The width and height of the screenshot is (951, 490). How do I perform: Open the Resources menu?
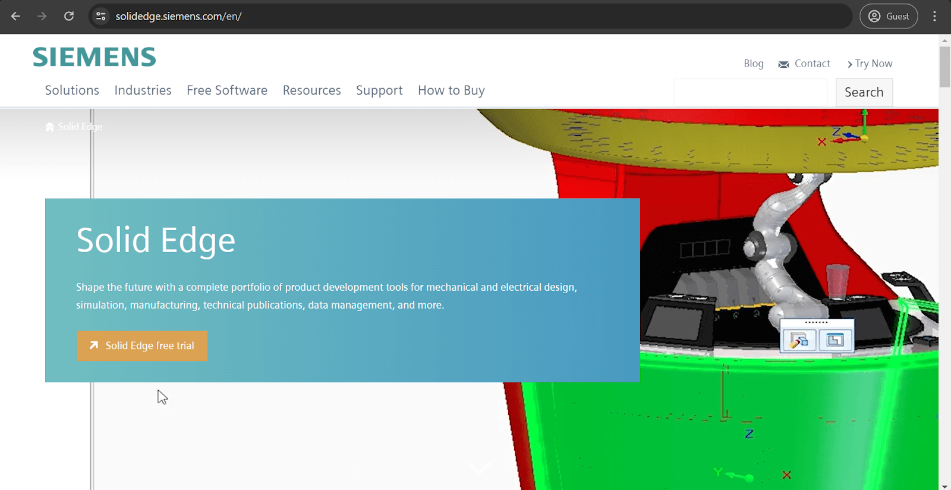click(x=311, y=90)
